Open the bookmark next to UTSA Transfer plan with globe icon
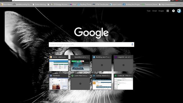Viewport: 183px width, 103px height. (116, 5)
